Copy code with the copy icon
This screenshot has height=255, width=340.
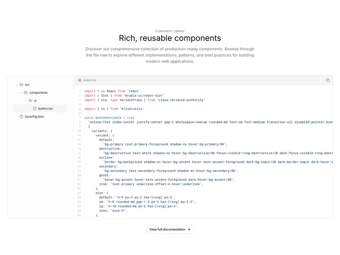coord(328,80)
